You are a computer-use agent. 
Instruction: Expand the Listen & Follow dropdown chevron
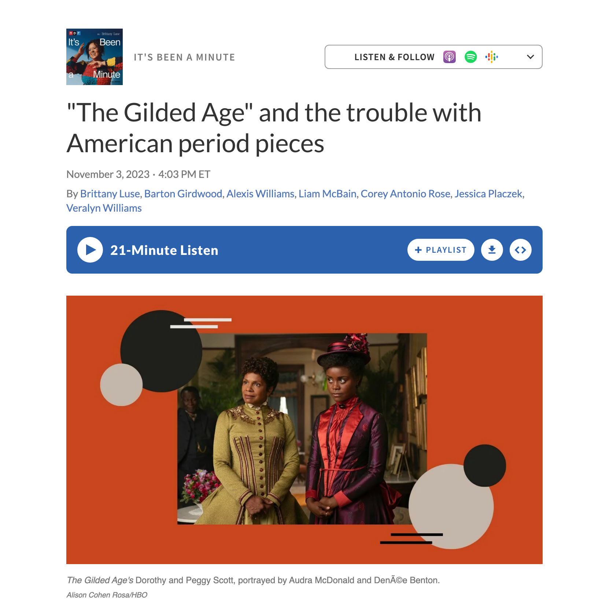[531, 57]
